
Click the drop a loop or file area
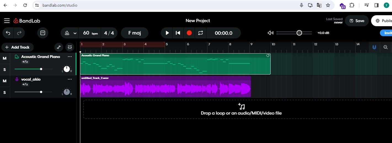(238, 109)
